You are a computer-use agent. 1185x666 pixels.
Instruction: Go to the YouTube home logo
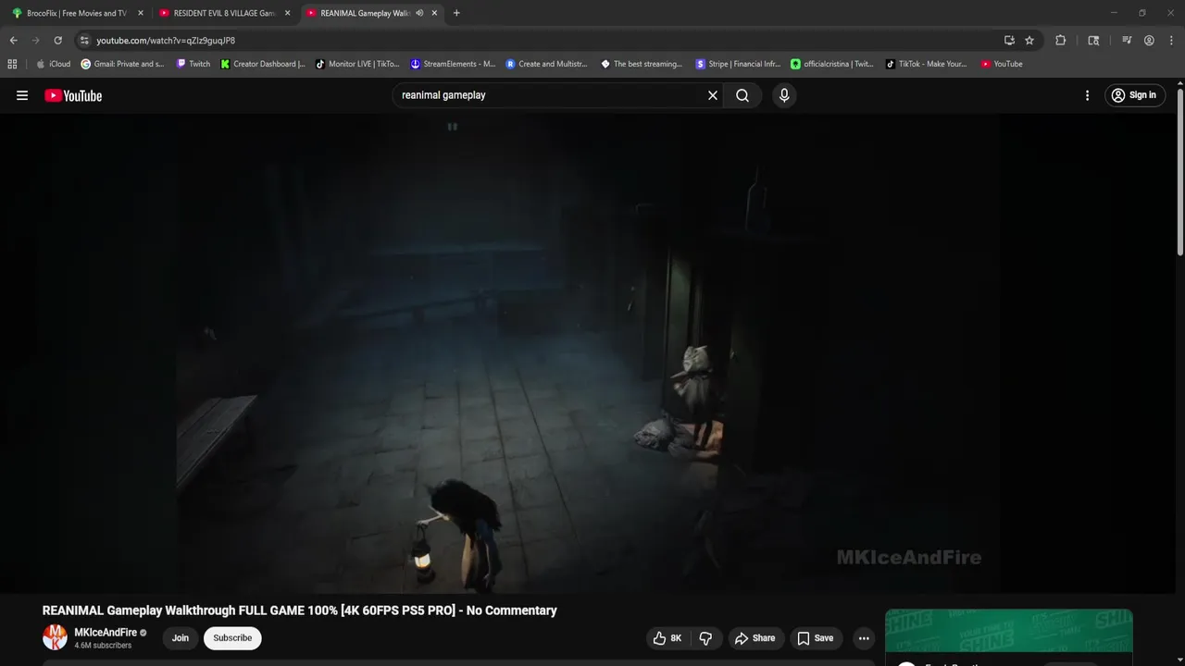(x=73, y=95)
